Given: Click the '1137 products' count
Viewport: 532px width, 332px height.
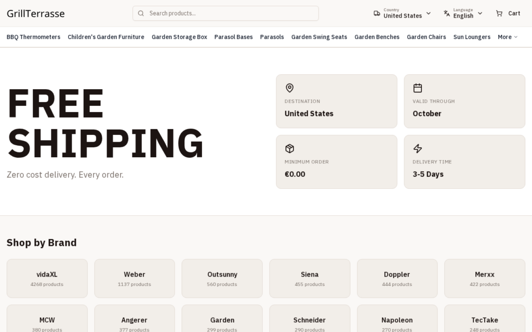Looking at the screenshot, I should [135, 284].
